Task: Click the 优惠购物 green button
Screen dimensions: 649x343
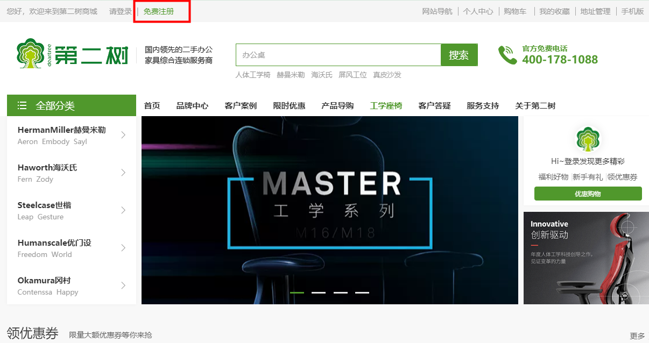Action: pos(588,194)
